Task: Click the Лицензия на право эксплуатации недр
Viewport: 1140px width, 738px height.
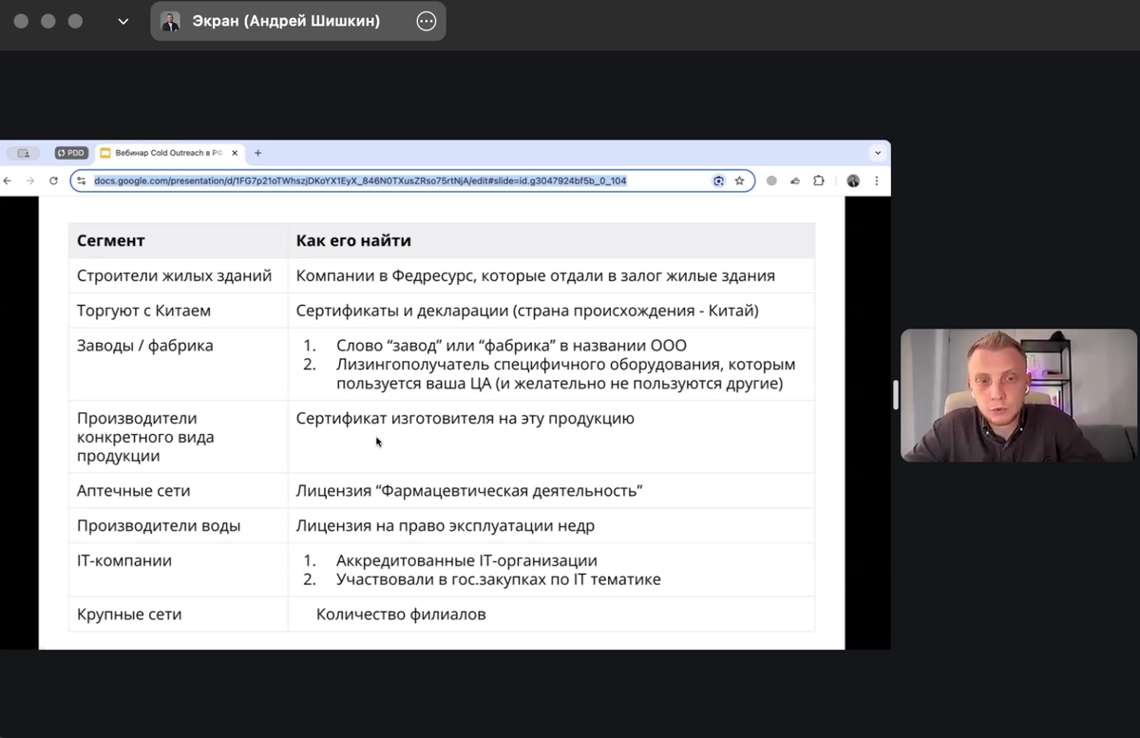Action: click(446, 525)
